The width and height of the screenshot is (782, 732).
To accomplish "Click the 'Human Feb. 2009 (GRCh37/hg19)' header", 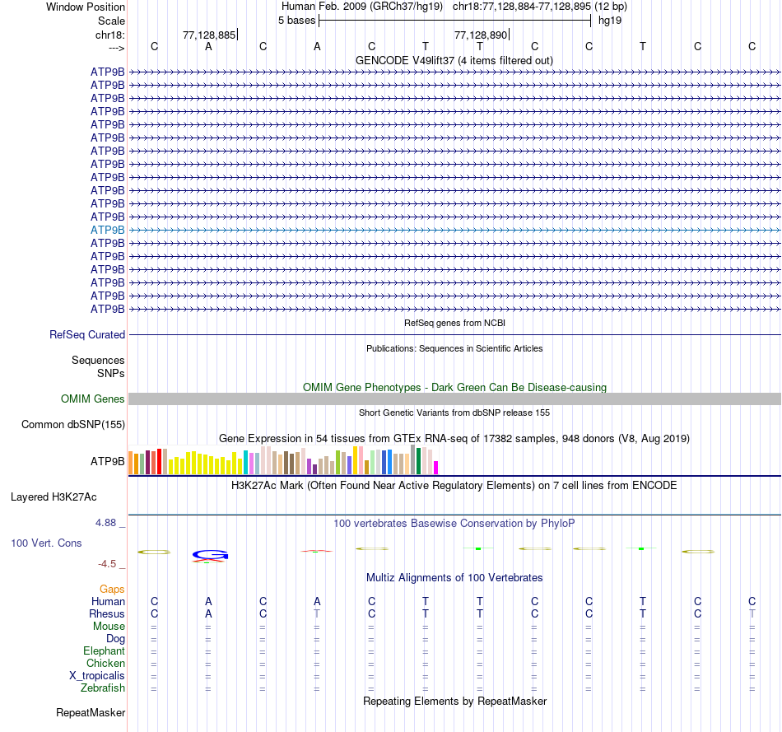I will pos(362,7).
